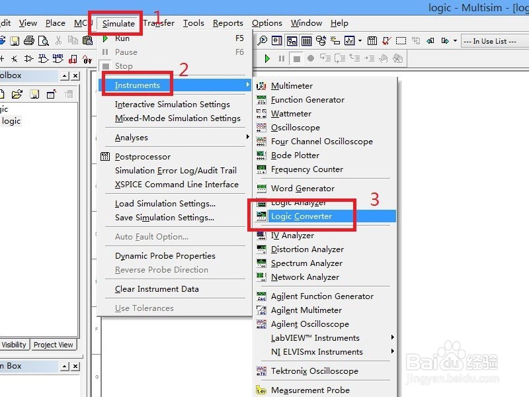Place a TTL component
Screen dimensions: 529x397
(43, 59)
